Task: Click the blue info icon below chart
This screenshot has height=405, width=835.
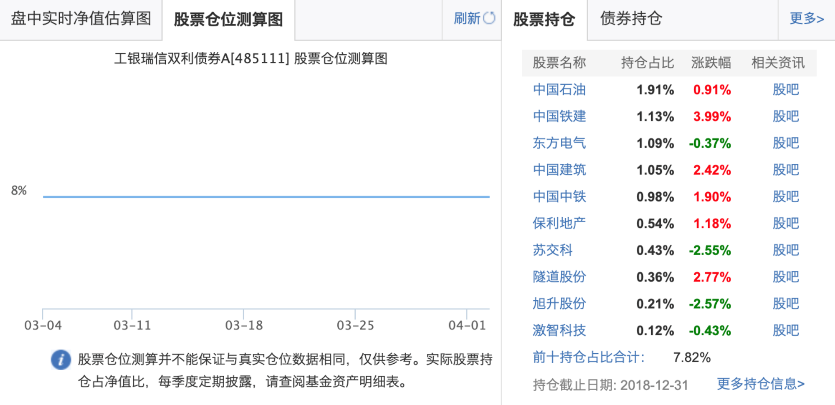Action: [x=61, y=360]
